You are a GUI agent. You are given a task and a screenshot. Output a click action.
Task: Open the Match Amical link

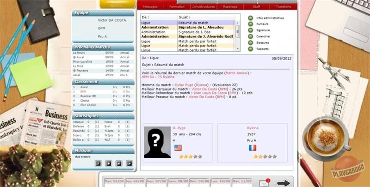coord(237,73)
